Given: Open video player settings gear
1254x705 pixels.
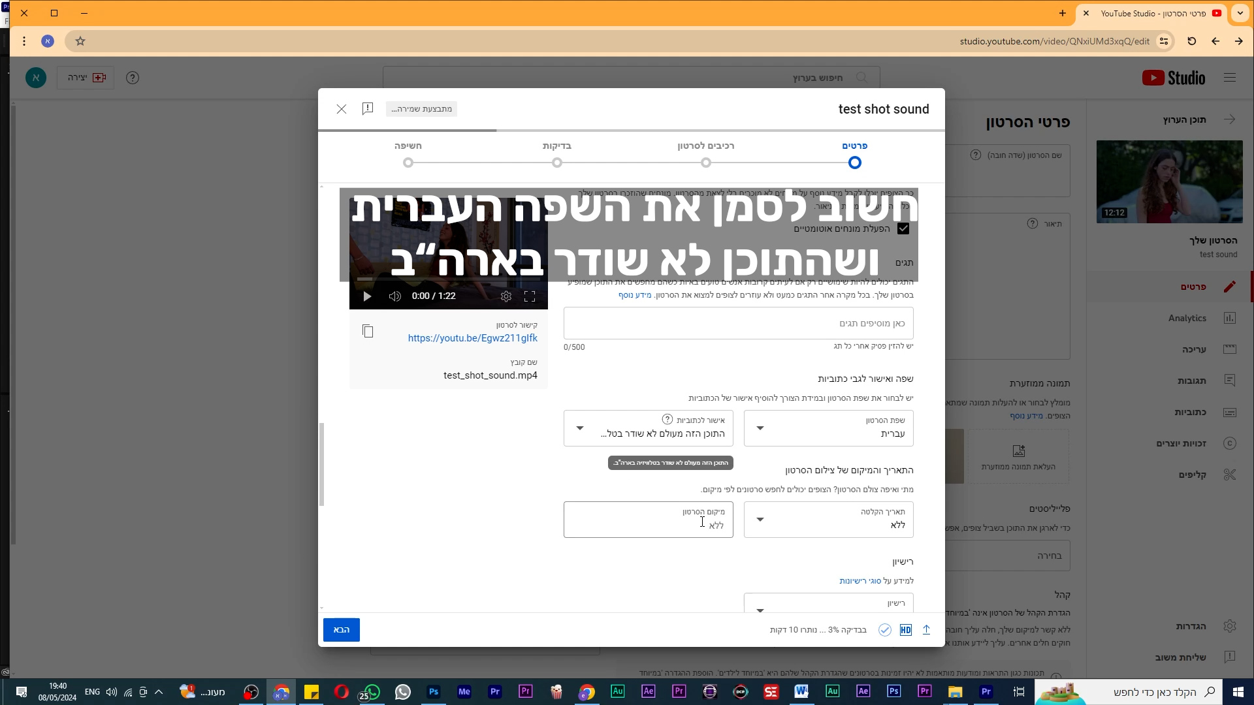Looking at the screenshot, I should coord(506,296).
